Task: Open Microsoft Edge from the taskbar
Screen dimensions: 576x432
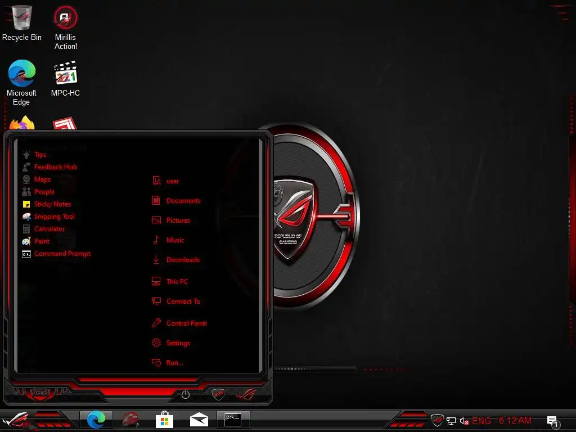Action: (96, 420)
